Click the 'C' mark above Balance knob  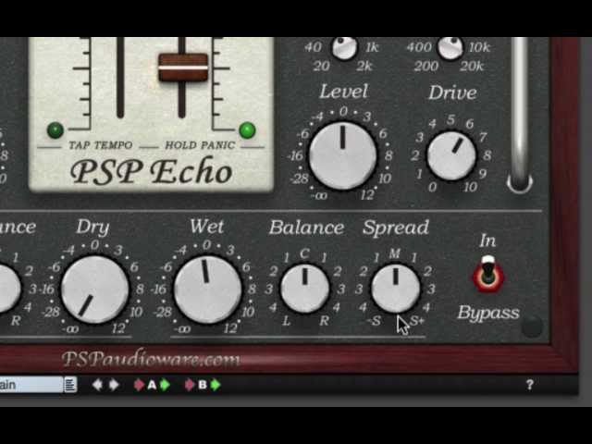(x=304, y=253)
